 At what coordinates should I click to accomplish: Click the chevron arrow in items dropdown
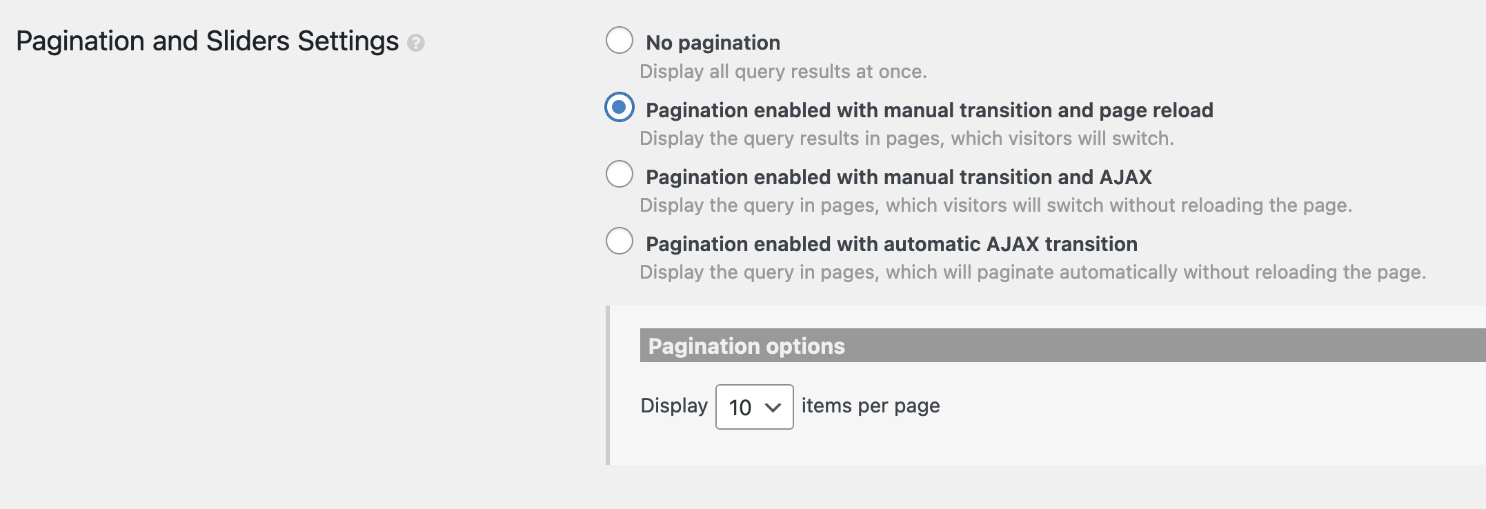click(773, 408)
